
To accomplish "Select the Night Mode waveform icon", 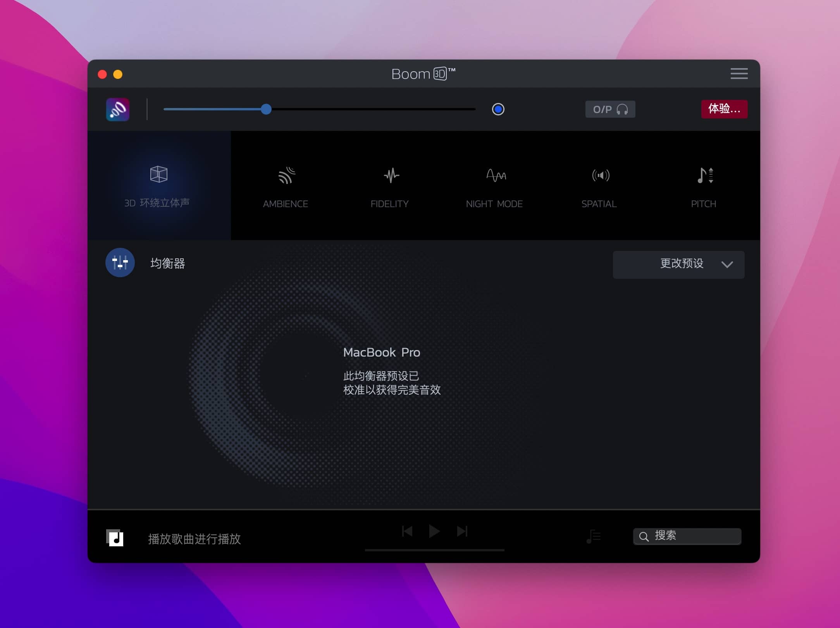I will [x=496, y=175].
